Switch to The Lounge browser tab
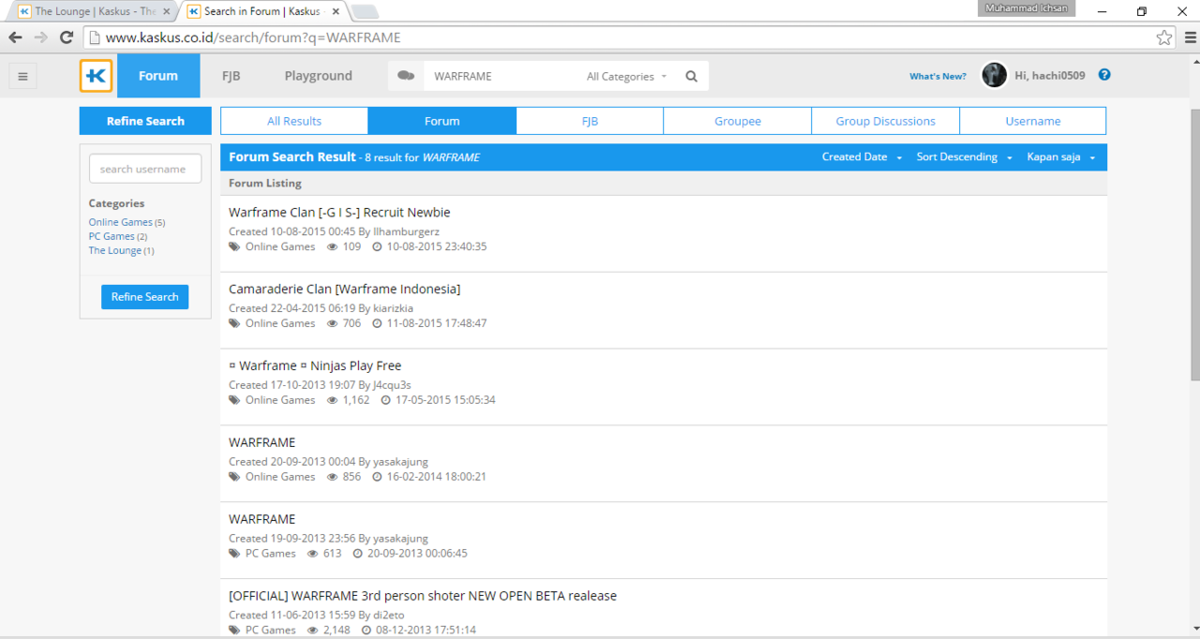Viewport: 1200px width, 639px height. 94,12
